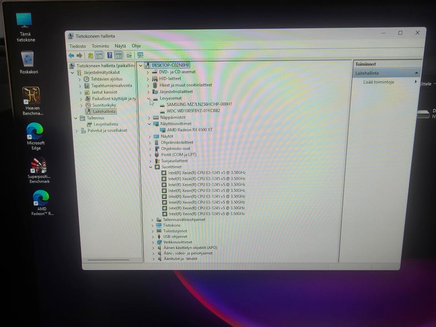The image size is (436, 327).
Task: Launch Heaven Benchmark desktop shortcut
Action: [x=32, y=101]
